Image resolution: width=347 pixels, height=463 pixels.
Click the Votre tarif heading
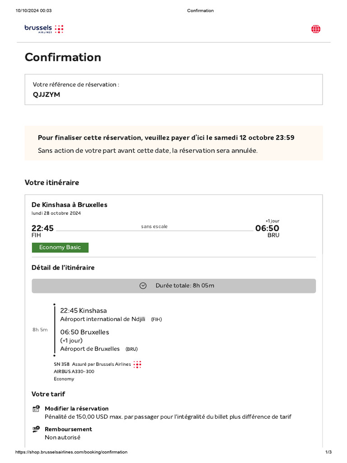coord(48,394)
